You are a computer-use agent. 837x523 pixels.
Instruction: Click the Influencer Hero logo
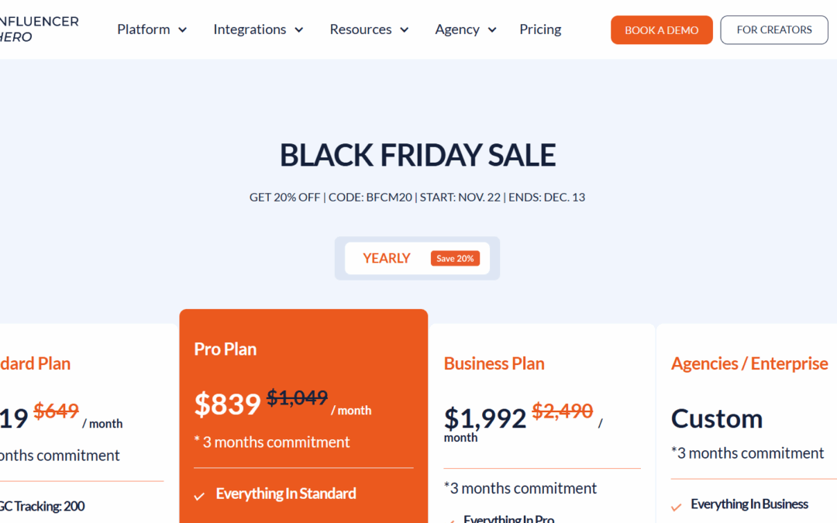pyautogui.click(x=37, y=29)
